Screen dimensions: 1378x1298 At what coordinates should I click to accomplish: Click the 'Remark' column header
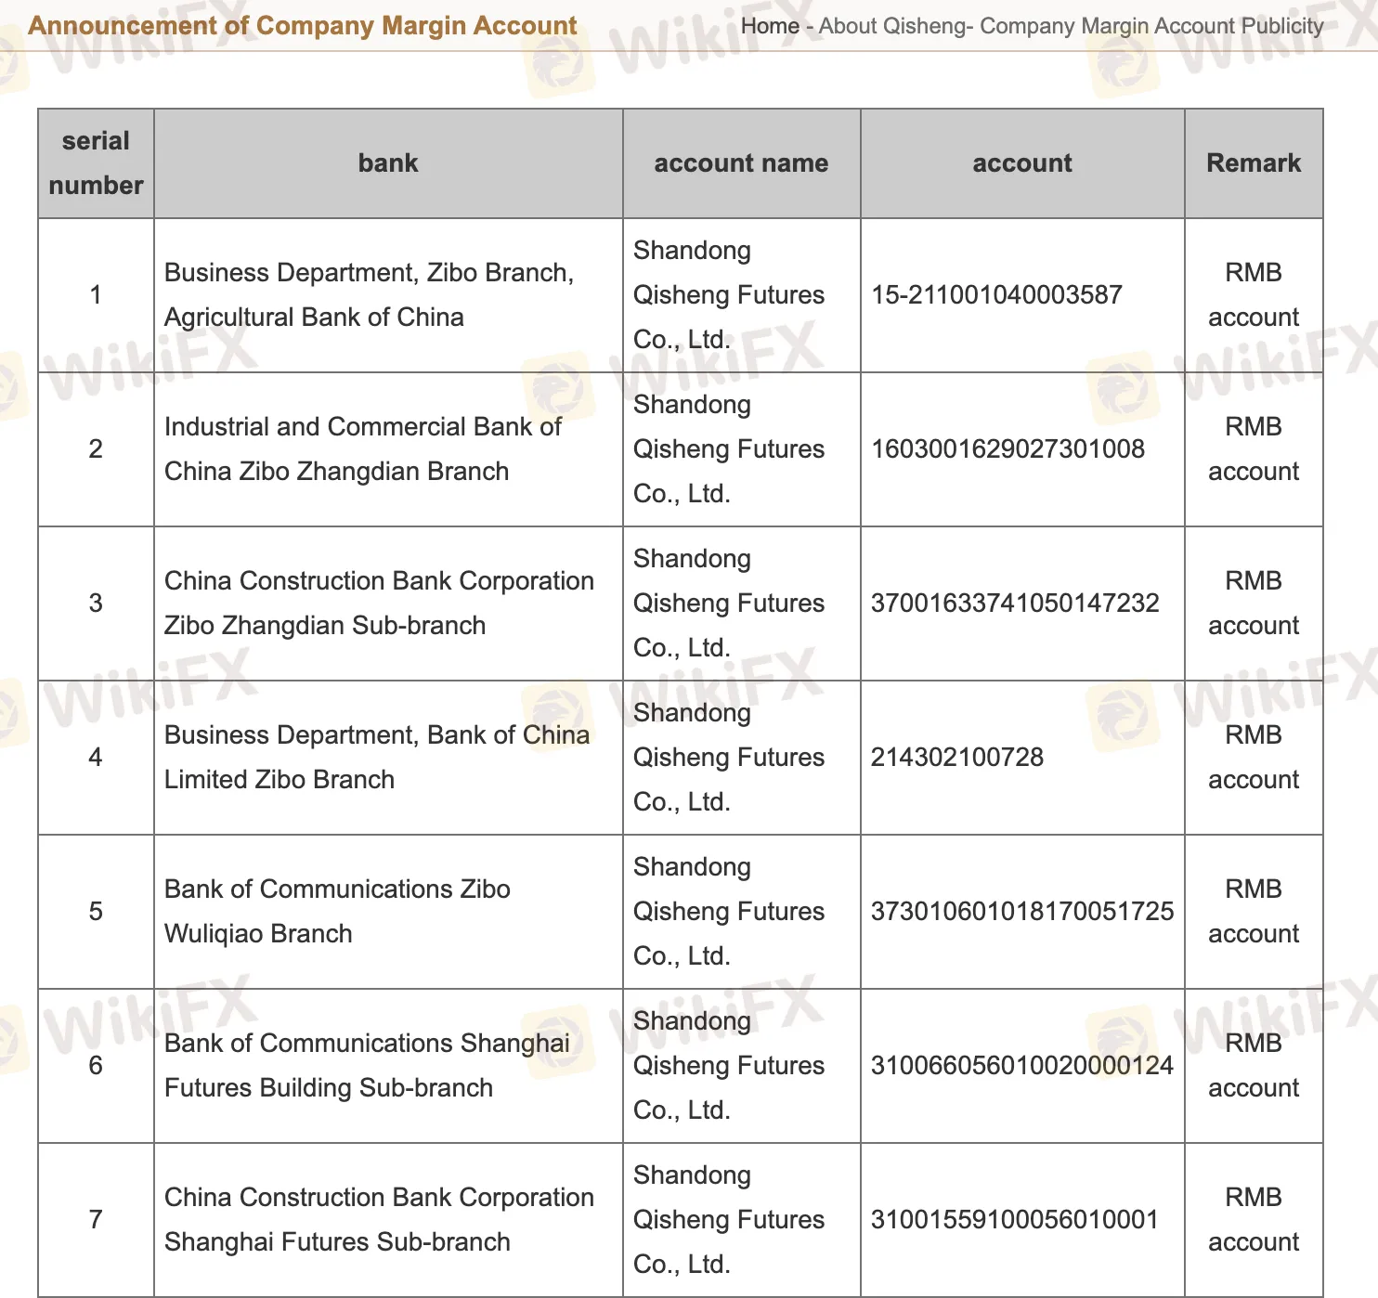[x=1254, y=163]
